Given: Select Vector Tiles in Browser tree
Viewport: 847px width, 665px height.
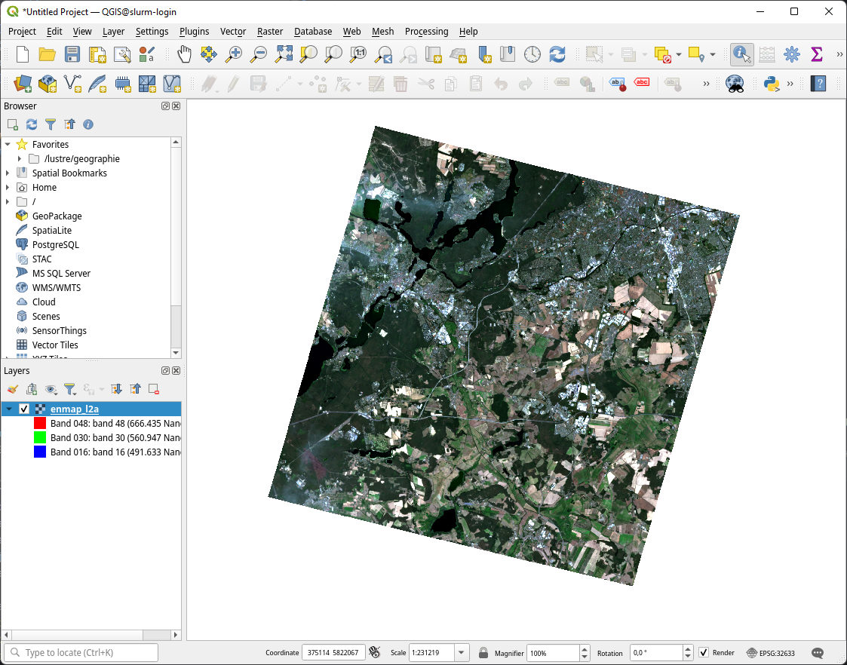Looking at the screenshot, I should tap(55, 345).
